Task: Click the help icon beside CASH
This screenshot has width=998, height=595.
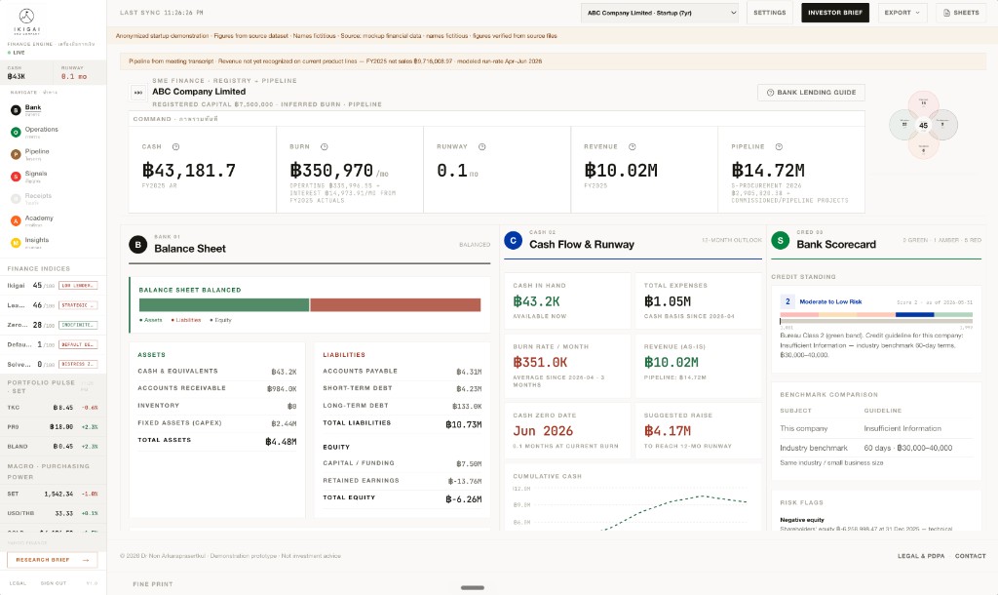Action: (175, 146)
